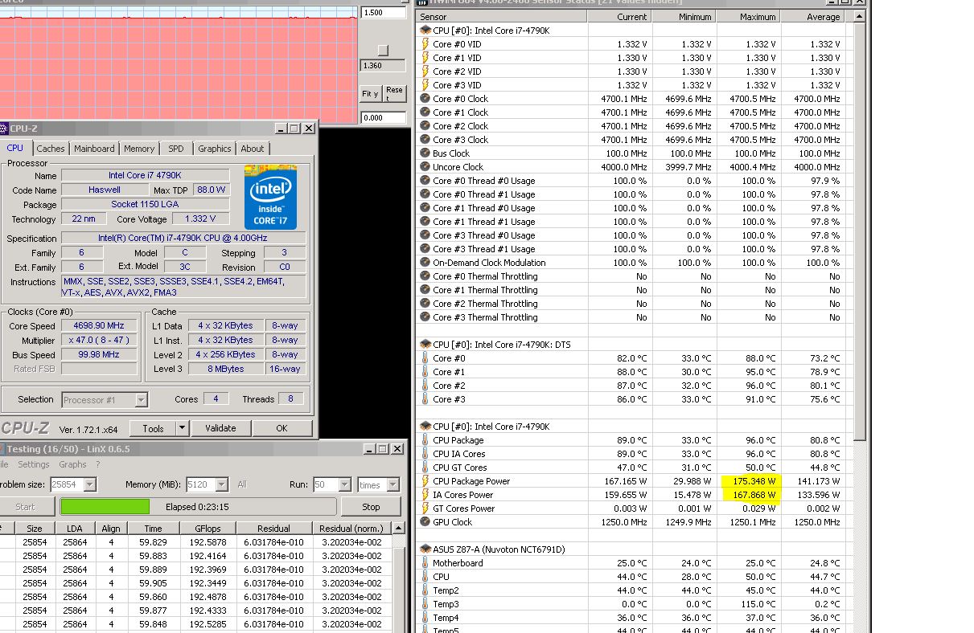This screenshot has width=974, height=633.
Task: Click the On-Demand Clock Modulation icon
Action: click(425, 263)
